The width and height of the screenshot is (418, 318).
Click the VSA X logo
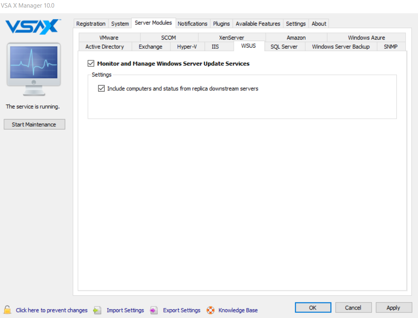coord(33,26)
